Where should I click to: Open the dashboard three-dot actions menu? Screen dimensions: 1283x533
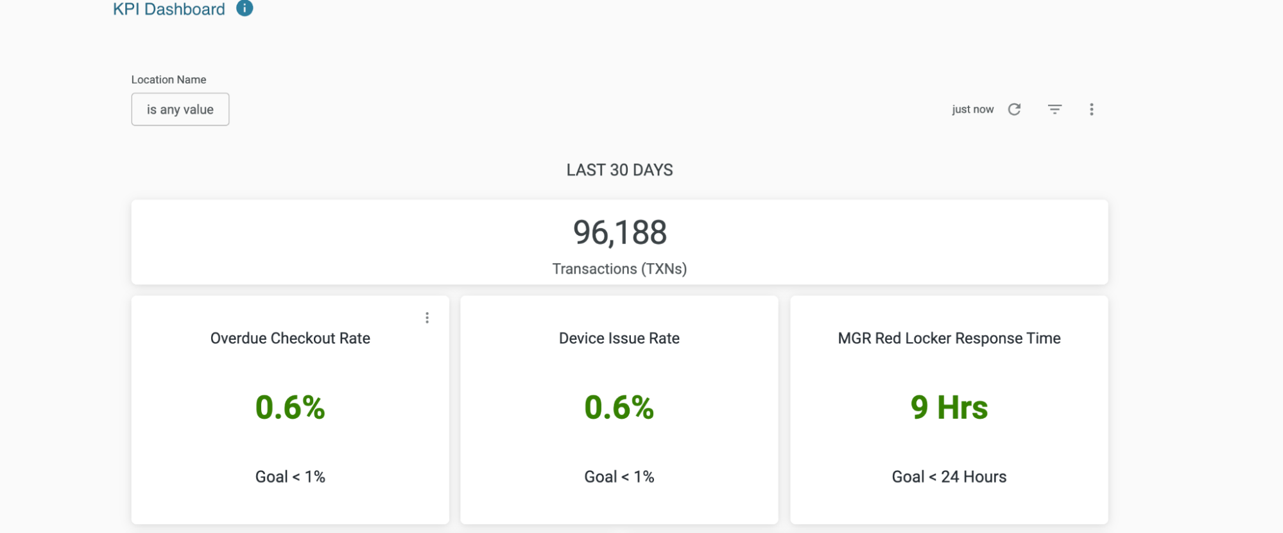coord(1091,109)
